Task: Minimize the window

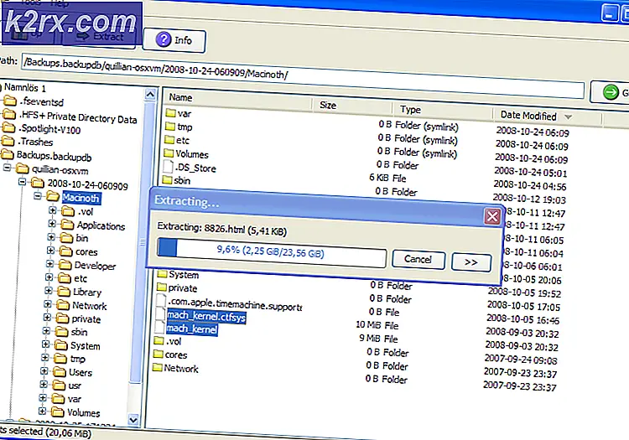Action: pyautogui.click(x=610, y=14)
